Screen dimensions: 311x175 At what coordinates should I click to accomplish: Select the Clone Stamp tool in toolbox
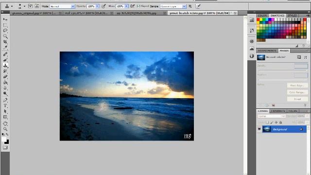5,66
